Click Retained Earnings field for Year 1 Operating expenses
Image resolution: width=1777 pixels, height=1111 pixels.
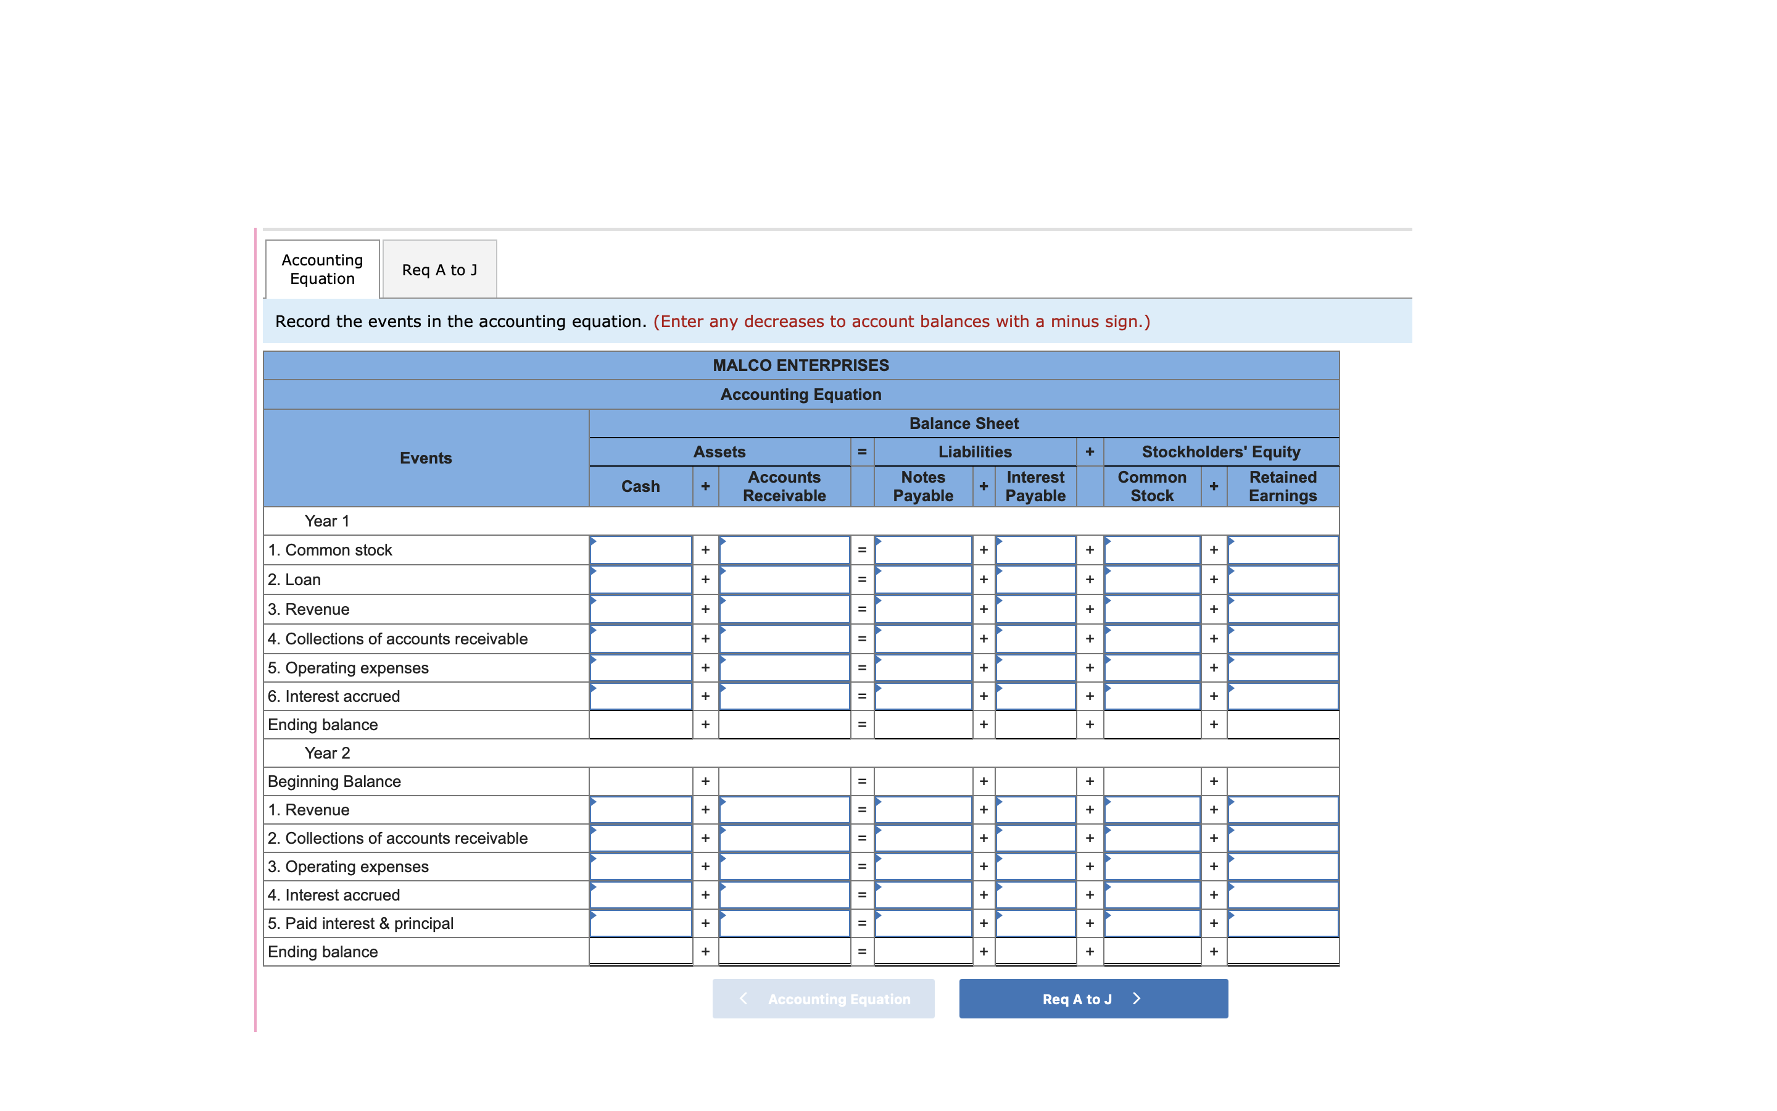click(x=1283, y=668)
